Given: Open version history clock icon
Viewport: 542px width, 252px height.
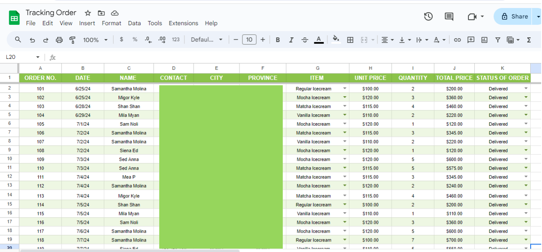Looking at the screenshot, I should [x=428, y=16].
